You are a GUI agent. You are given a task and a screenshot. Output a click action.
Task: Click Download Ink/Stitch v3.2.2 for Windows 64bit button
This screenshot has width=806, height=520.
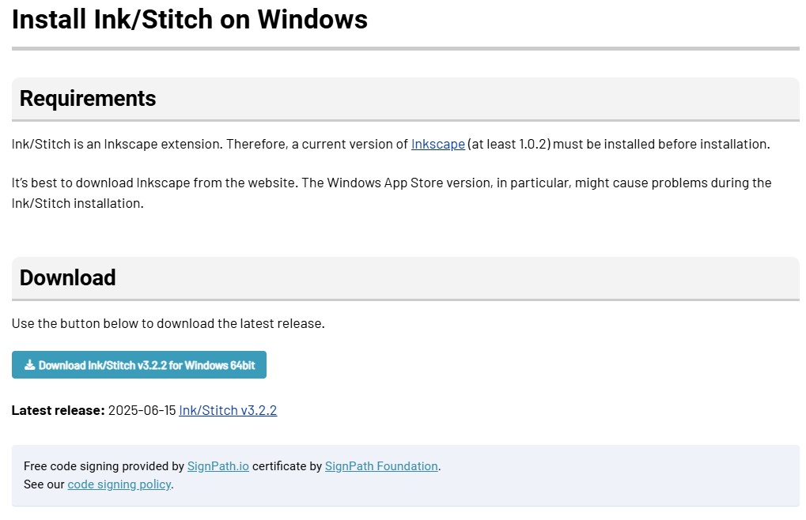[x=138, y=365]
